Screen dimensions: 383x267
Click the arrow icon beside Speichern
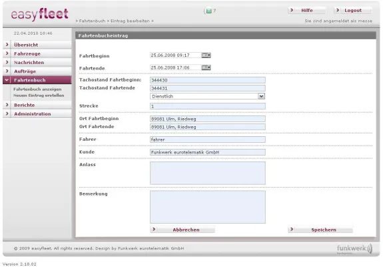291,230
